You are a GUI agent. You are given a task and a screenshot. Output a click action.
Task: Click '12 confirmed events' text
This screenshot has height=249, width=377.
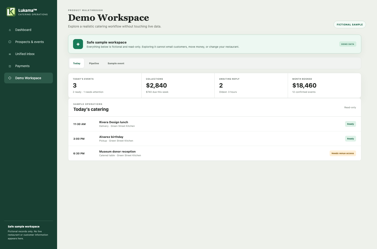(x=304, y=92)
